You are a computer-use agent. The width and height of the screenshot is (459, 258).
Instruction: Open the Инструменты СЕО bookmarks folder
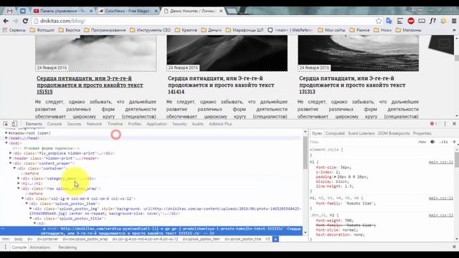(150, 30)
